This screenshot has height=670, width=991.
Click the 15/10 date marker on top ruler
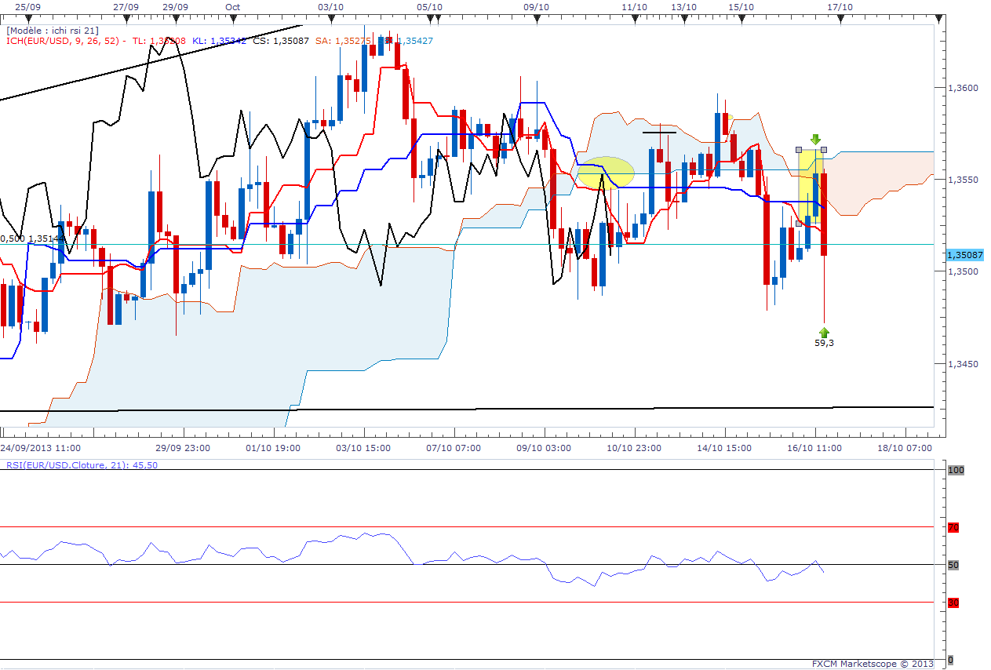pyautogui.click(x=741, y=6)
